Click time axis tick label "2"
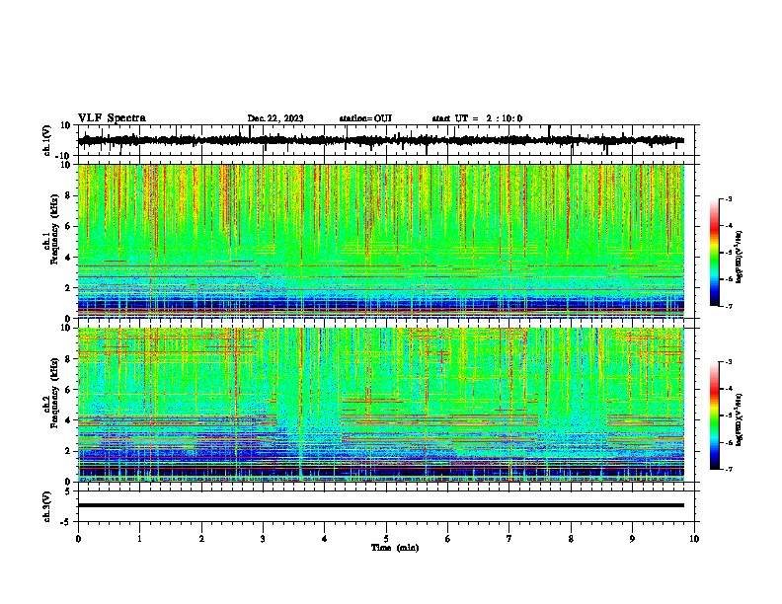 tap(201, 539)
